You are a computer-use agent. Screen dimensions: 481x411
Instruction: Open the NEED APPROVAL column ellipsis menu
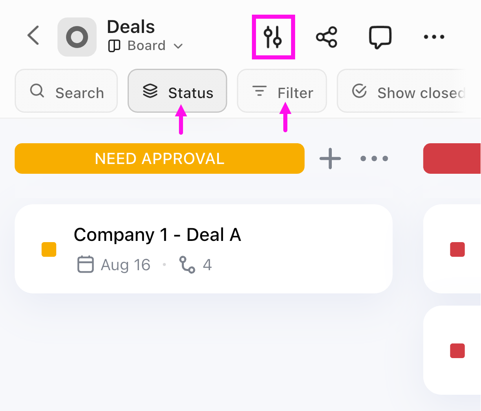374,158
